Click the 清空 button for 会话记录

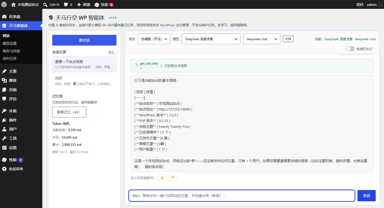click(111, 52)
